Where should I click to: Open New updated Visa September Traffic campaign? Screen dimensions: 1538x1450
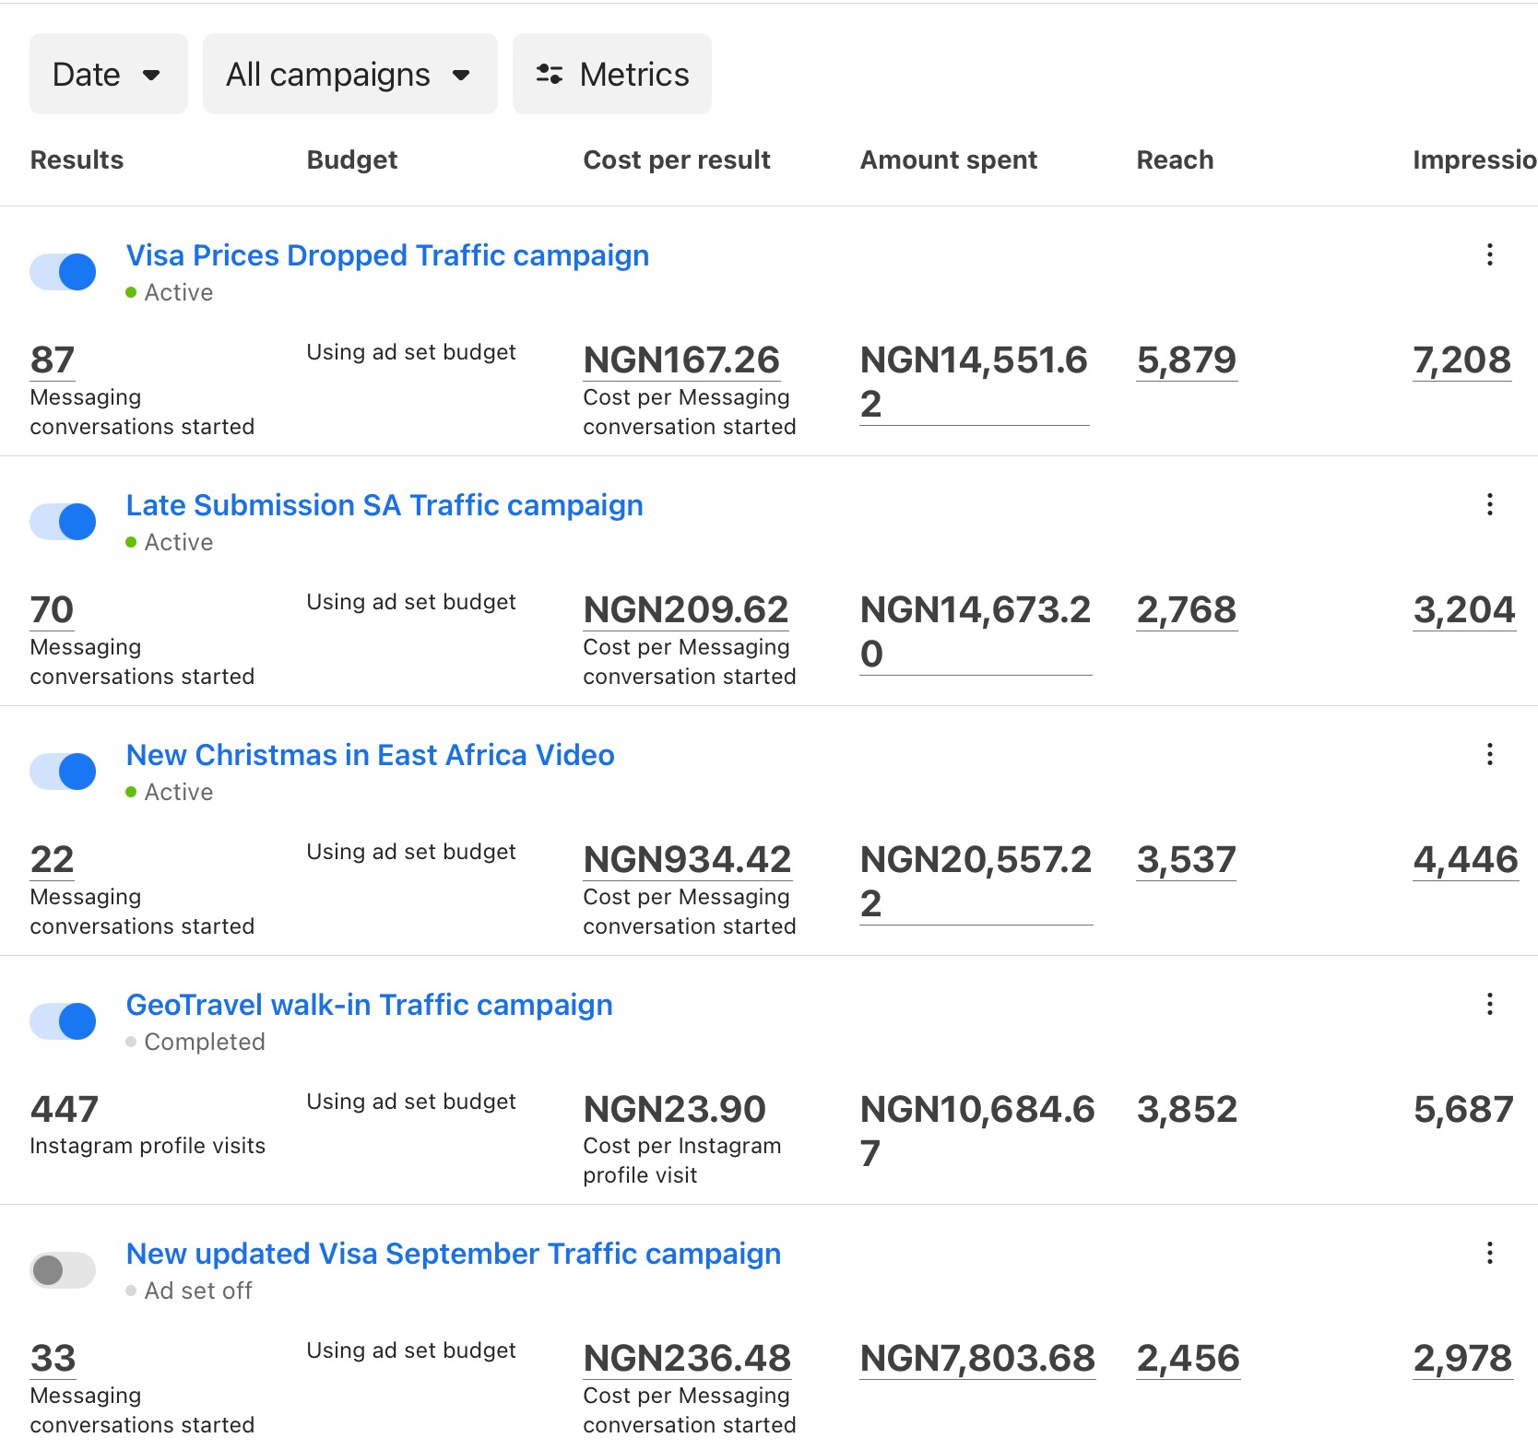click(453, 1254)
